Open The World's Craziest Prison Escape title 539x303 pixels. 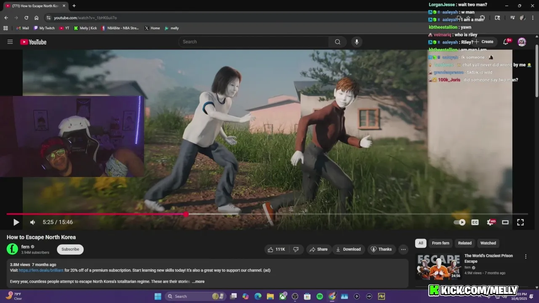488,258
